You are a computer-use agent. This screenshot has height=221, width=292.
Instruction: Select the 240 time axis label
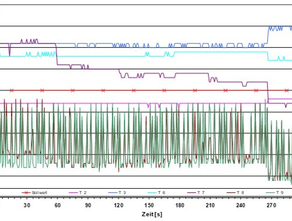click(241, 205)
